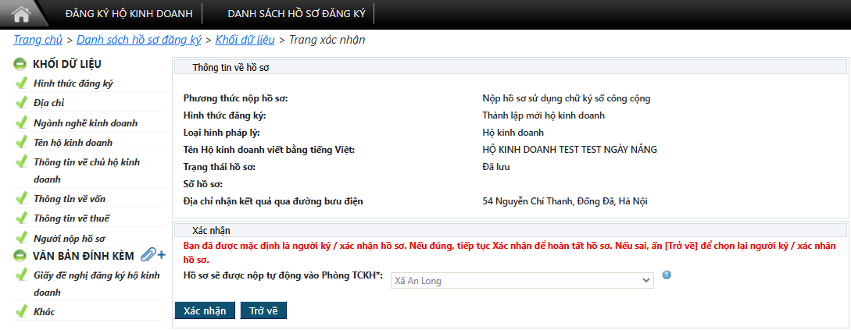This screenshot has width=851, height=330.
Task: Click the checkmark icon beside Thông tin về vốn
Action: pos(21,199)
